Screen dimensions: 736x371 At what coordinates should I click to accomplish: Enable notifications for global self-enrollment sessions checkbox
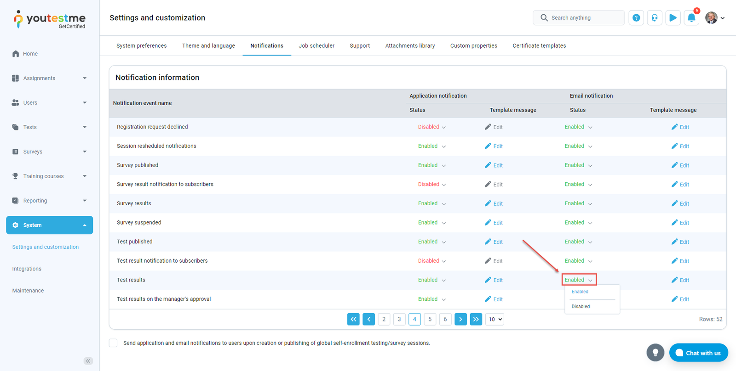coord(113,343)
